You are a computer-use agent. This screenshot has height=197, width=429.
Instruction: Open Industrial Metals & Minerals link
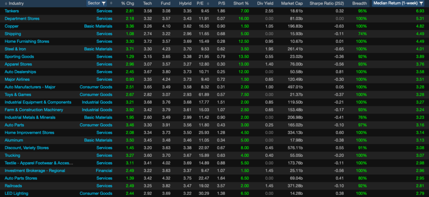30,117
